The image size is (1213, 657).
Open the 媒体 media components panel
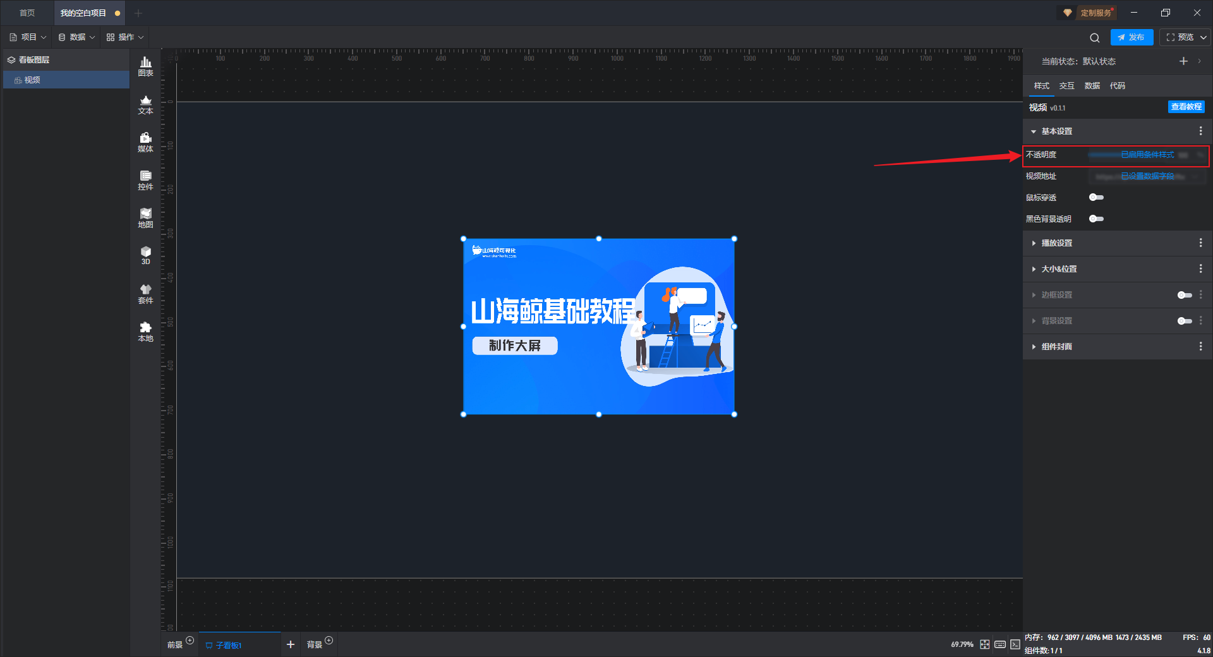pos(145,142)
